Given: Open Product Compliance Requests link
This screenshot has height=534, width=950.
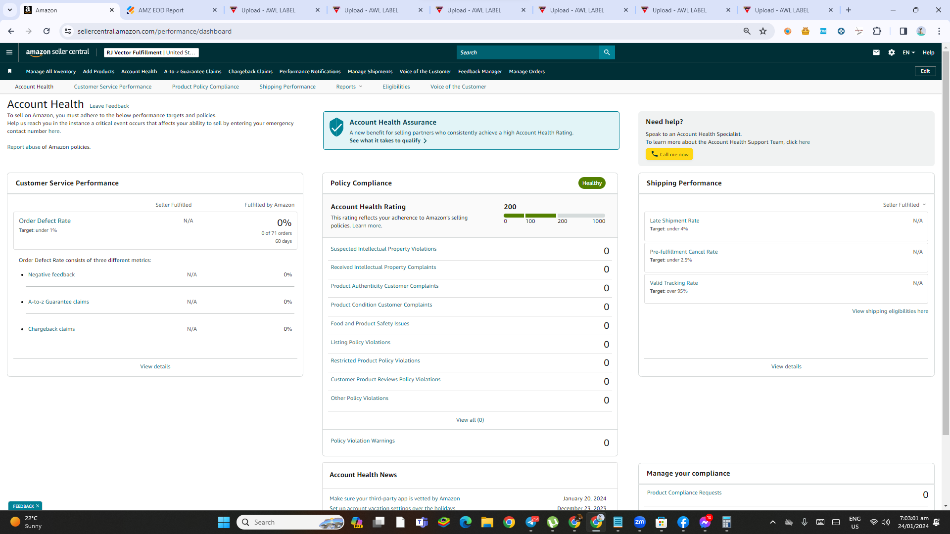Looking at the screenshot, I should click(x=684, y=492).
